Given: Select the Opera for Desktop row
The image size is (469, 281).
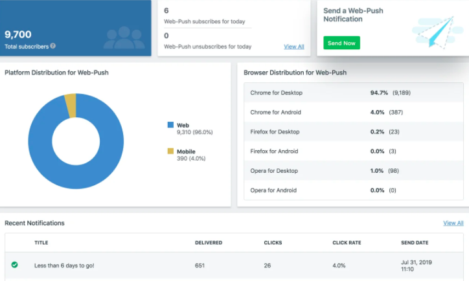Looking at the screenshot, I should 354,171.
